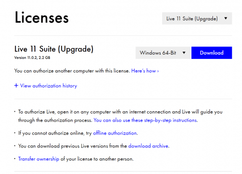Click the arrow on the license selector
Screen dimensions: 242x174
(226, 18)
